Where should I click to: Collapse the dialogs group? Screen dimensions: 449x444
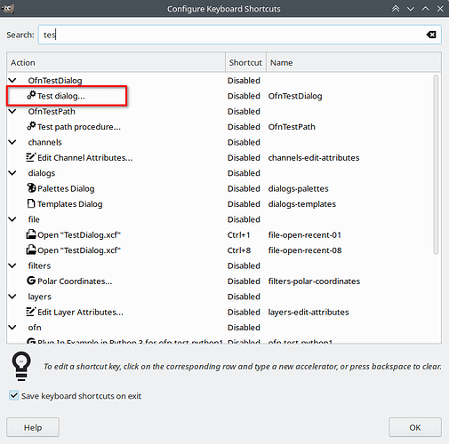pos(12,173)
